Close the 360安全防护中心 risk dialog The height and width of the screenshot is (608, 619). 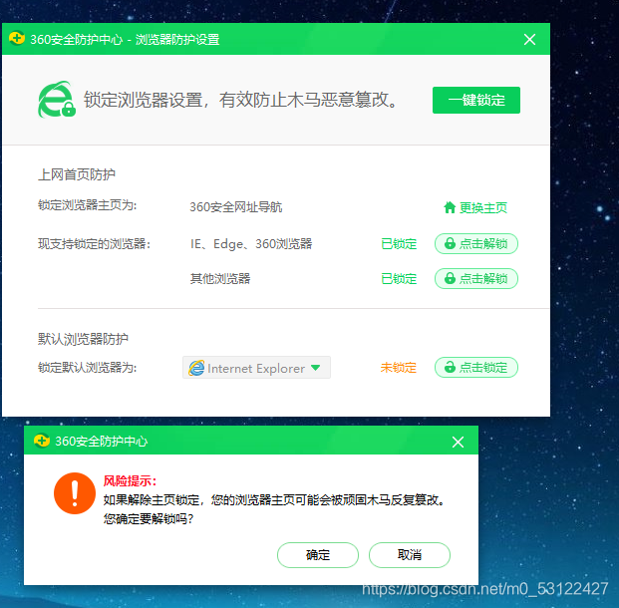[458, 442]
